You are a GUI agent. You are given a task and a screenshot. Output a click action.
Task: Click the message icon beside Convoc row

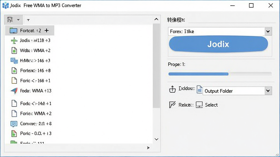(x=14, y=124)
